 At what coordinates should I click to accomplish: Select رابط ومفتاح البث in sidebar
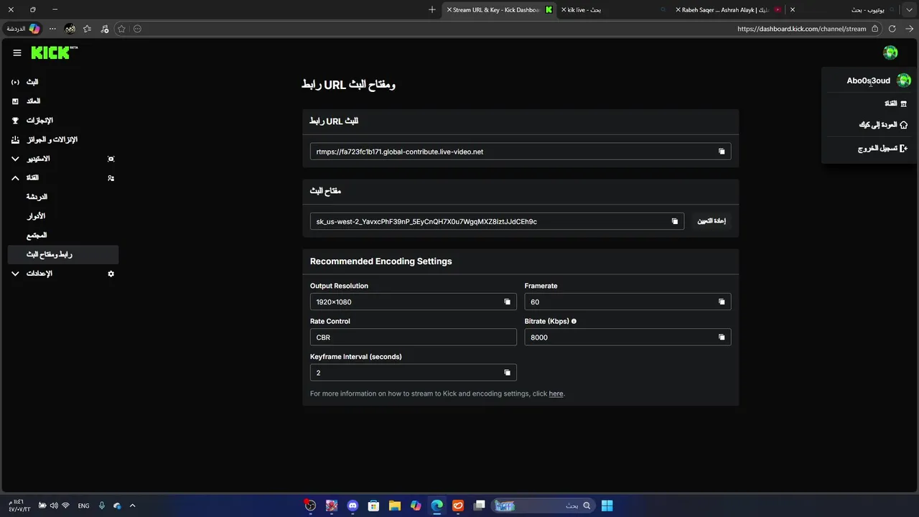tap(63, 254)
